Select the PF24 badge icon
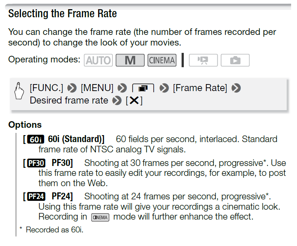 click(36, 197)
